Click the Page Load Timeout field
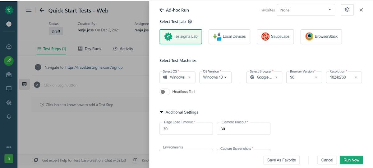Screen dimensions: 373x168 186,129
